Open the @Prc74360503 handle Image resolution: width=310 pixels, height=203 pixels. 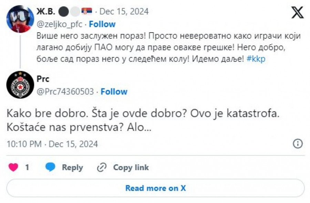point(65,92)
